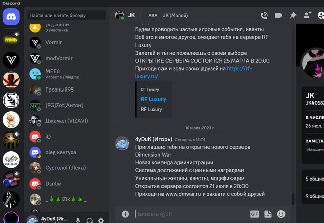
Task: Open conversation with Джамал (VIZAVI)
Action: tap(66, 121)
